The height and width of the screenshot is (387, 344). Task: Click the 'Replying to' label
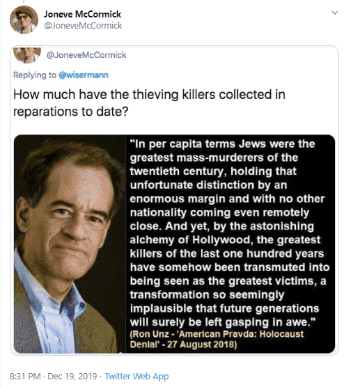[35, 75]
